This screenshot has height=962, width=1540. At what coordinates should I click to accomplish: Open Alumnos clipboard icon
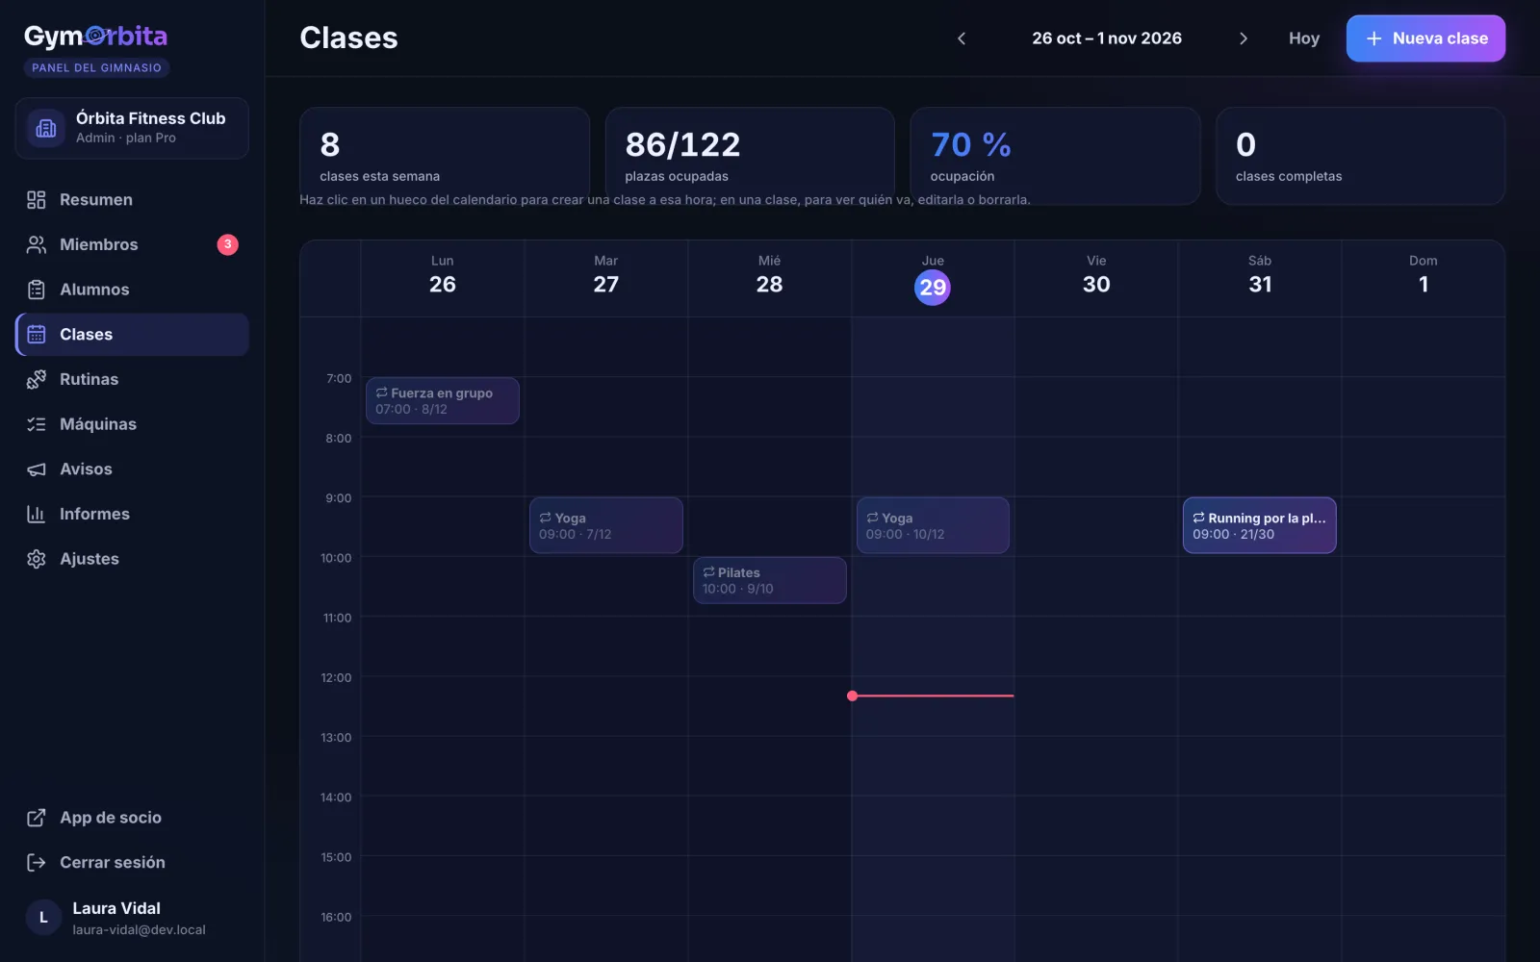(37, 290)
